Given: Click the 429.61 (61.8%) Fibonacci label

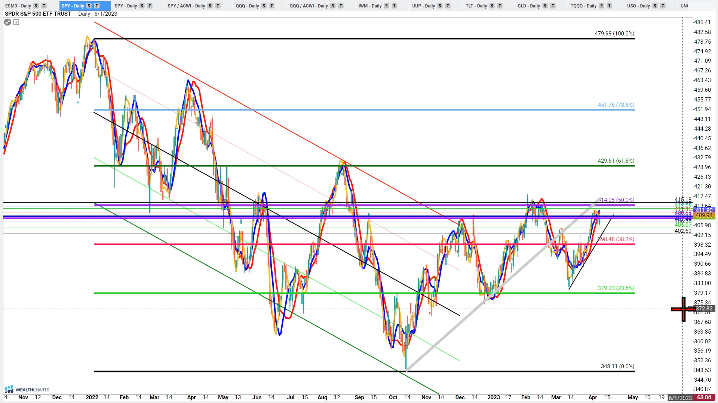Looking at the screenshot, I should [x=616, y=161].
